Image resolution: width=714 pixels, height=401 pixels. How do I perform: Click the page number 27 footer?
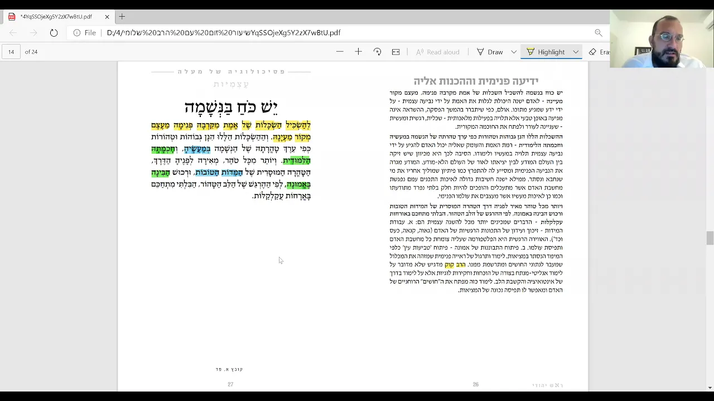[x=230, y=384]
